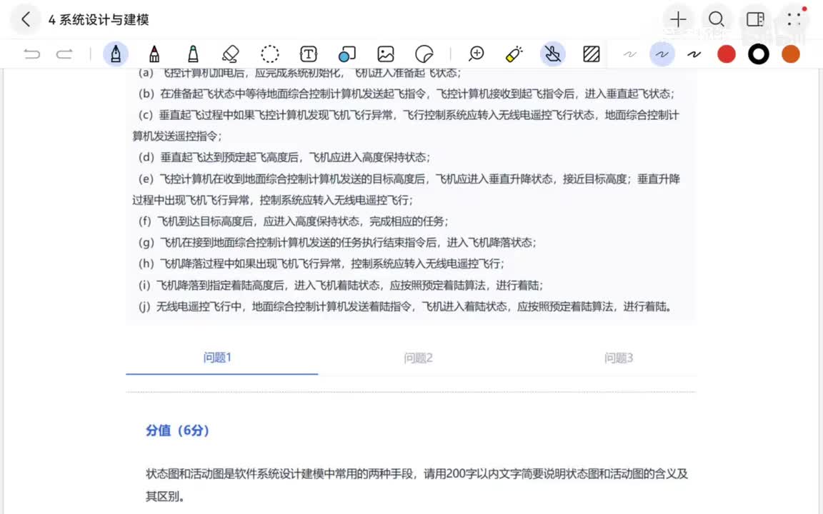Select the text box tool
The height and width of the screenshot is (514, 823).
click(309, 54)
